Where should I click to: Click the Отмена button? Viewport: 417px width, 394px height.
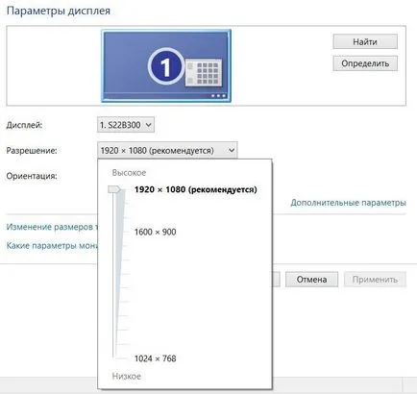pyautogui.click(x=311, y=280)
